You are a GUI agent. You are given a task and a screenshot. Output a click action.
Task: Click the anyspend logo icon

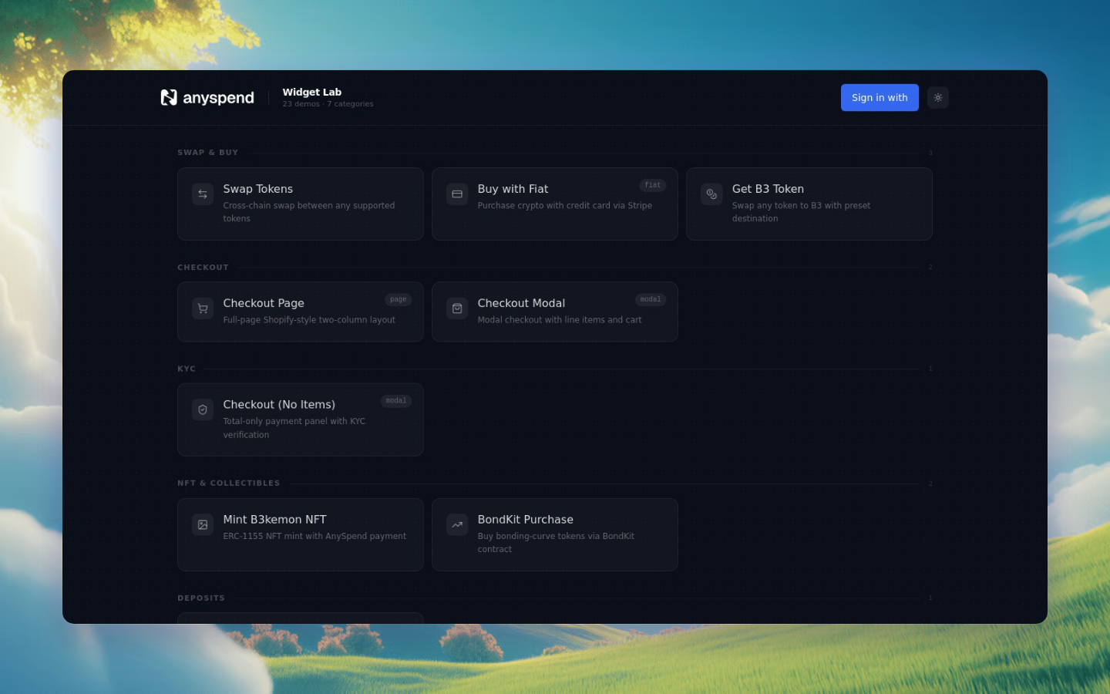[169, 97]
